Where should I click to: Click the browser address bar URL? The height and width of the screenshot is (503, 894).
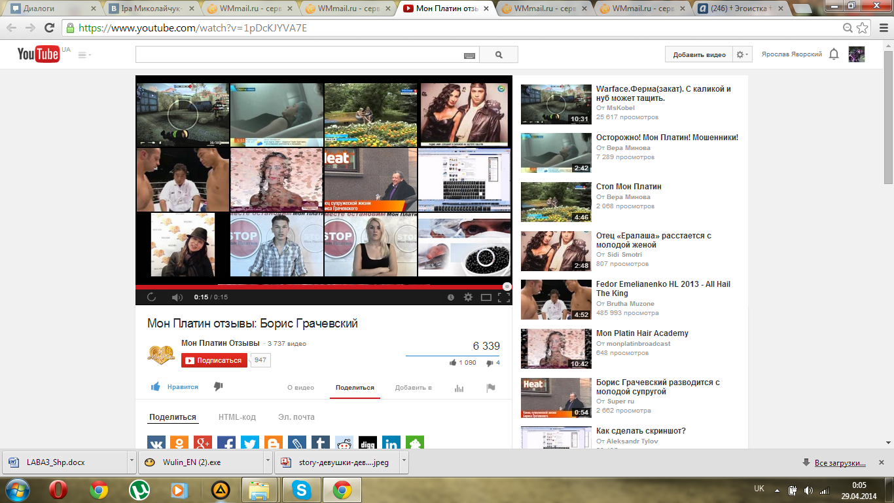[193, 28]
